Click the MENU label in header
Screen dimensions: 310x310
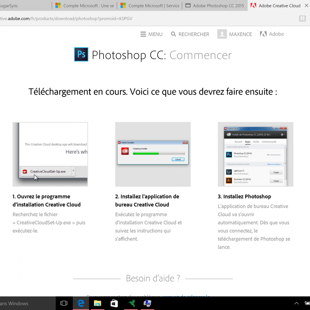(155, 35)
